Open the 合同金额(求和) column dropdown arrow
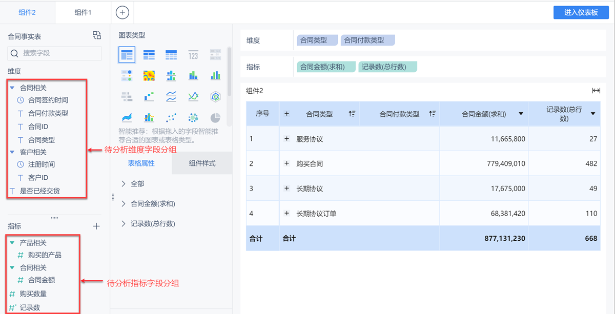 click(521, 114)
